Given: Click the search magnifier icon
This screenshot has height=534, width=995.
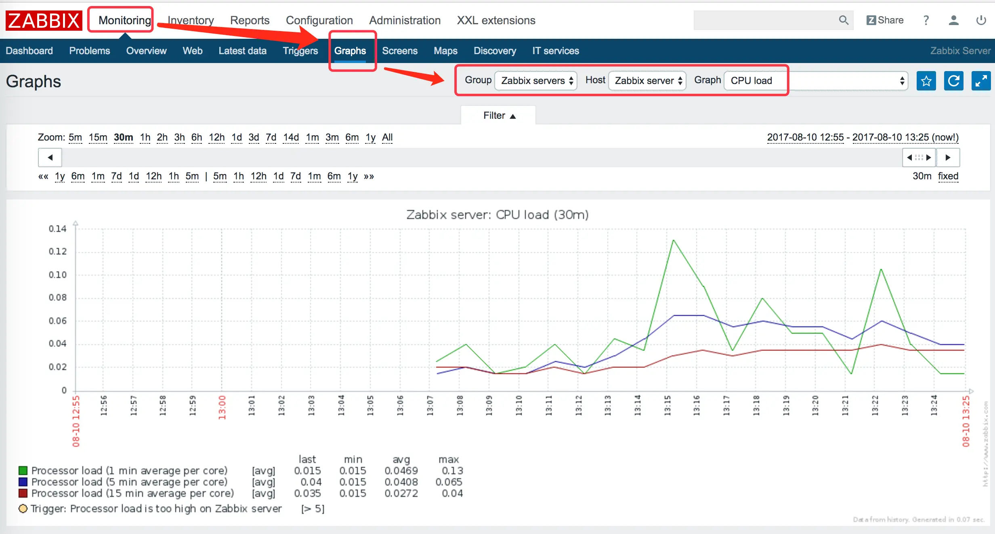Looking at the screenshot, I should coord(843,20).
